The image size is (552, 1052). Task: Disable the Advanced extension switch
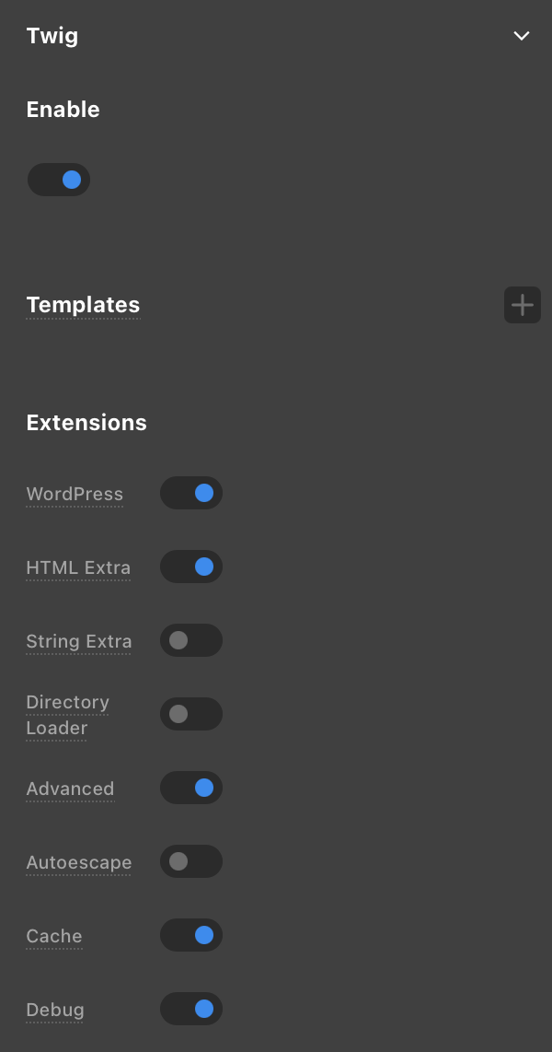pos(191,788)
